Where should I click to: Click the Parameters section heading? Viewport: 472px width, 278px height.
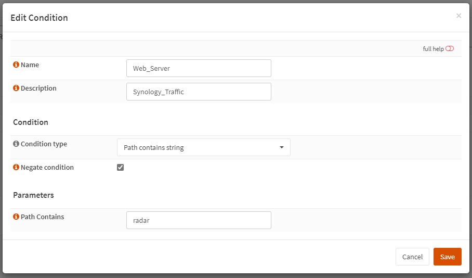(33, 195)
